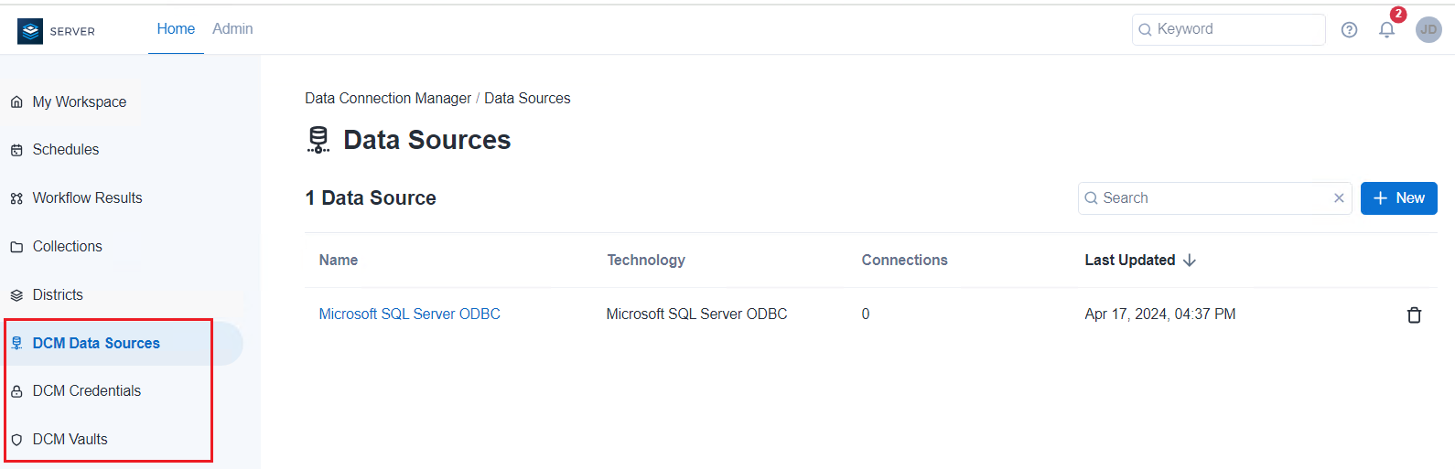1455x469 pixels.
Task: Open DCM Vaults page
Action: [x=70, y=440]
